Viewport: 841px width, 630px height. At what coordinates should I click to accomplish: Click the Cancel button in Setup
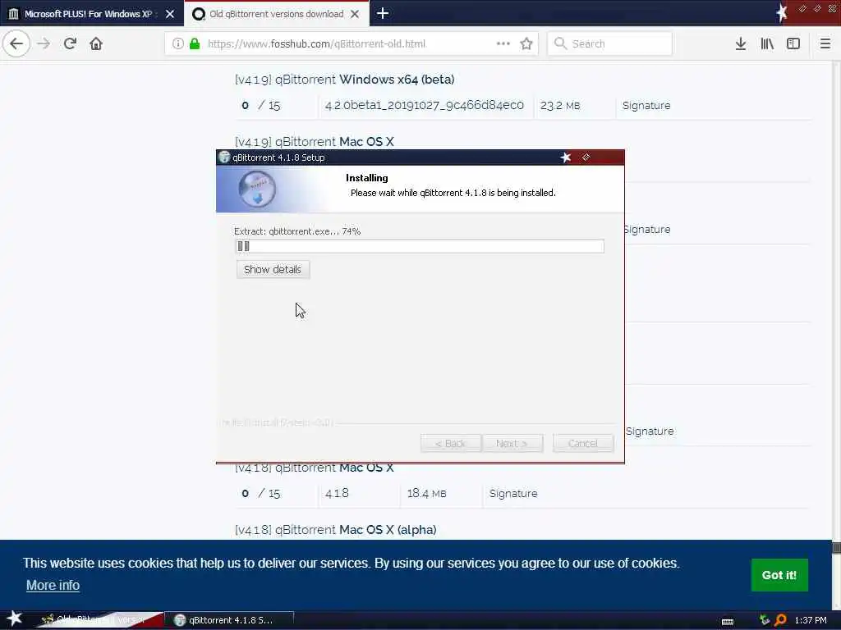(583, 444)
